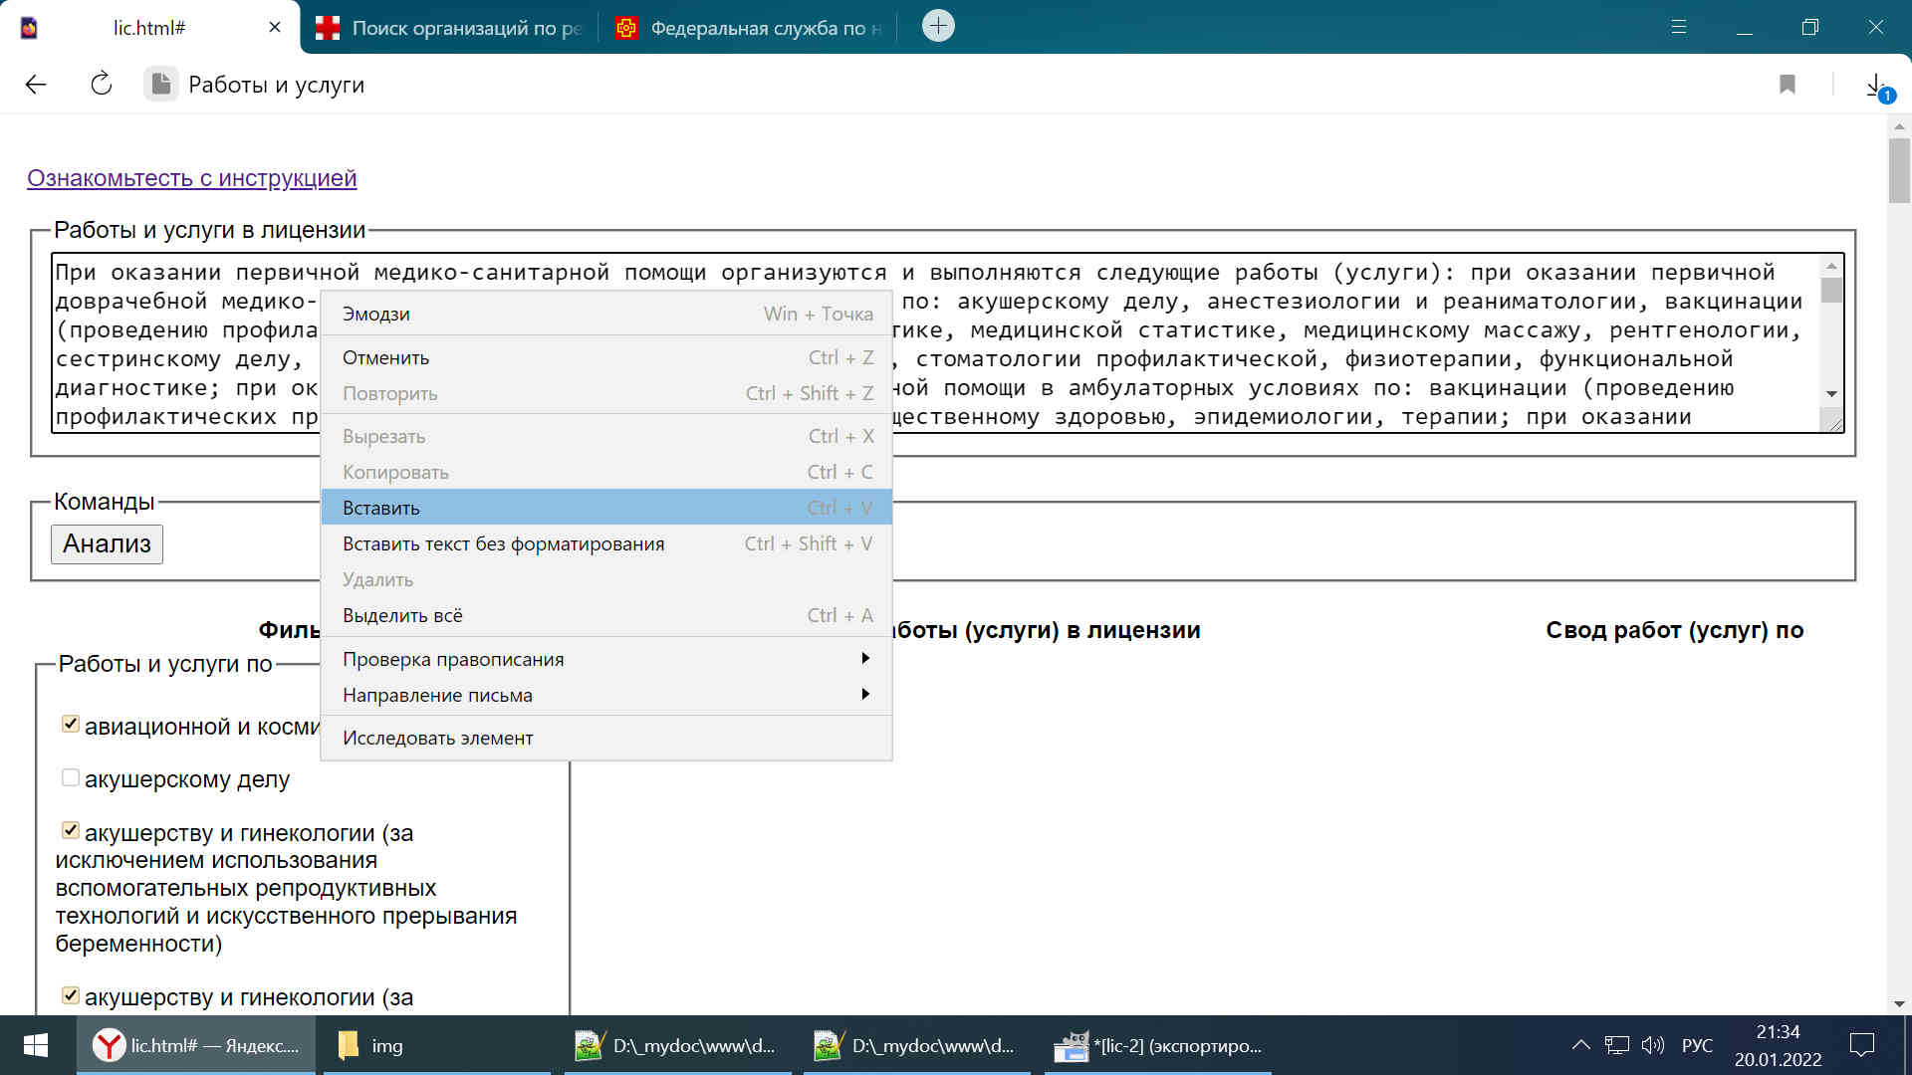Choose Отменить from the context menu
Viewport: 1912px width, 1075px height.
[606, 357]
